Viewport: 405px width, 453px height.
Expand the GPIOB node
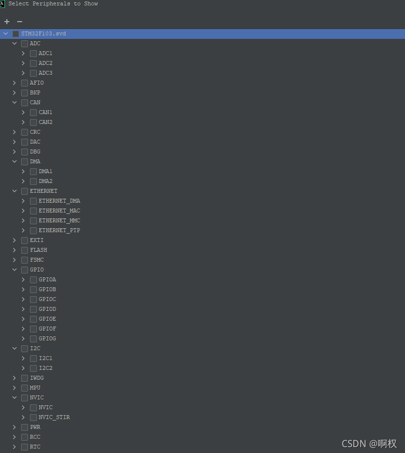[x=23, y=289]
